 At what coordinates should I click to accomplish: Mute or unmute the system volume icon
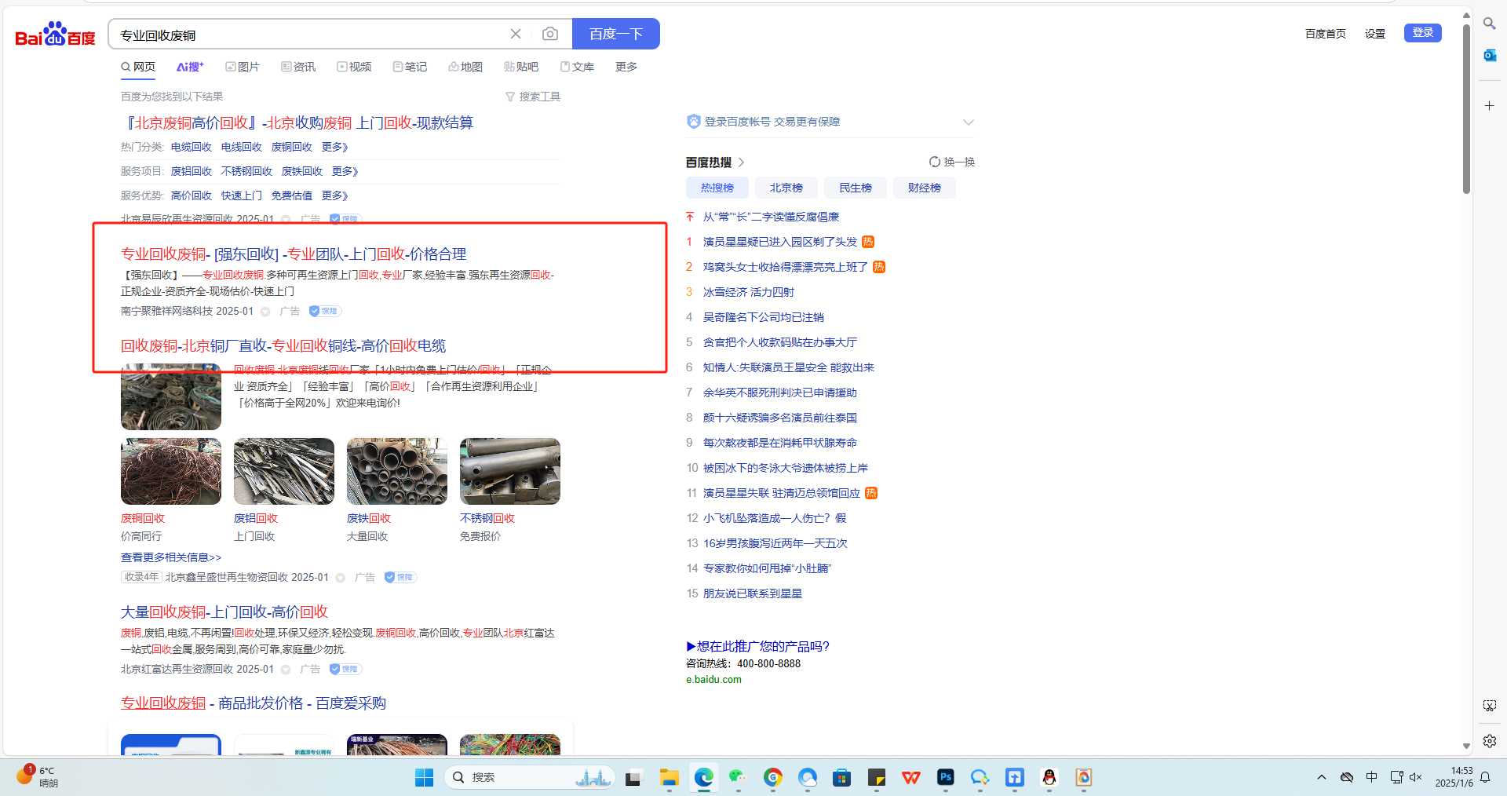point(1415,777)
